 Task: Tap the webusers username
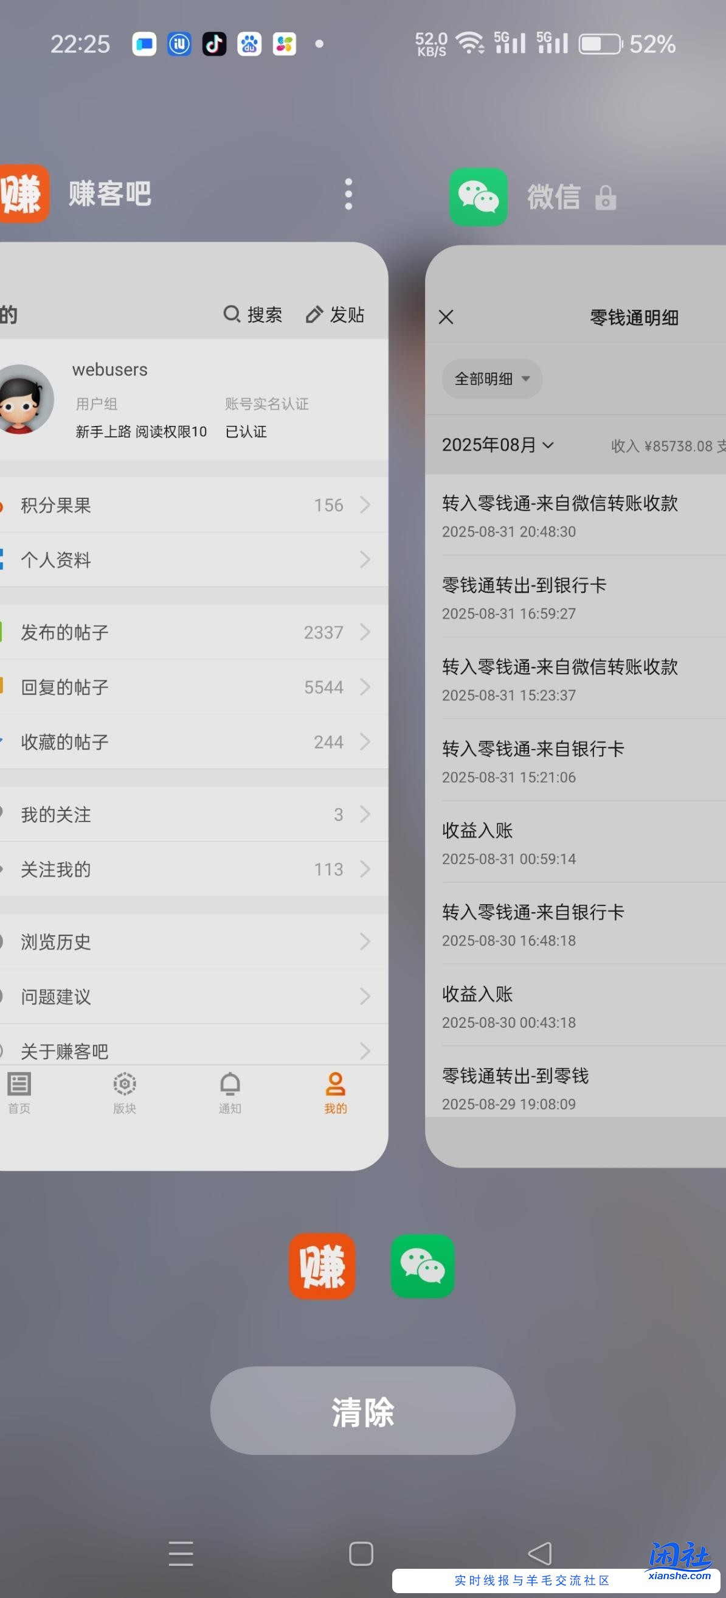pos(109,370)
